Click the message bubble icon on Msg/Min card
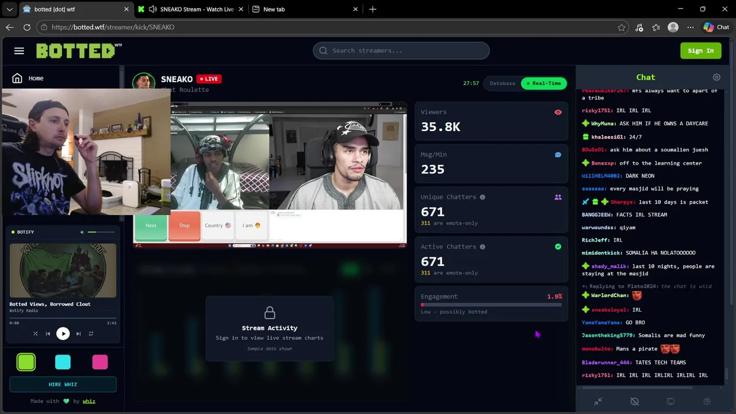736x414 pixels. pos(558,155)
